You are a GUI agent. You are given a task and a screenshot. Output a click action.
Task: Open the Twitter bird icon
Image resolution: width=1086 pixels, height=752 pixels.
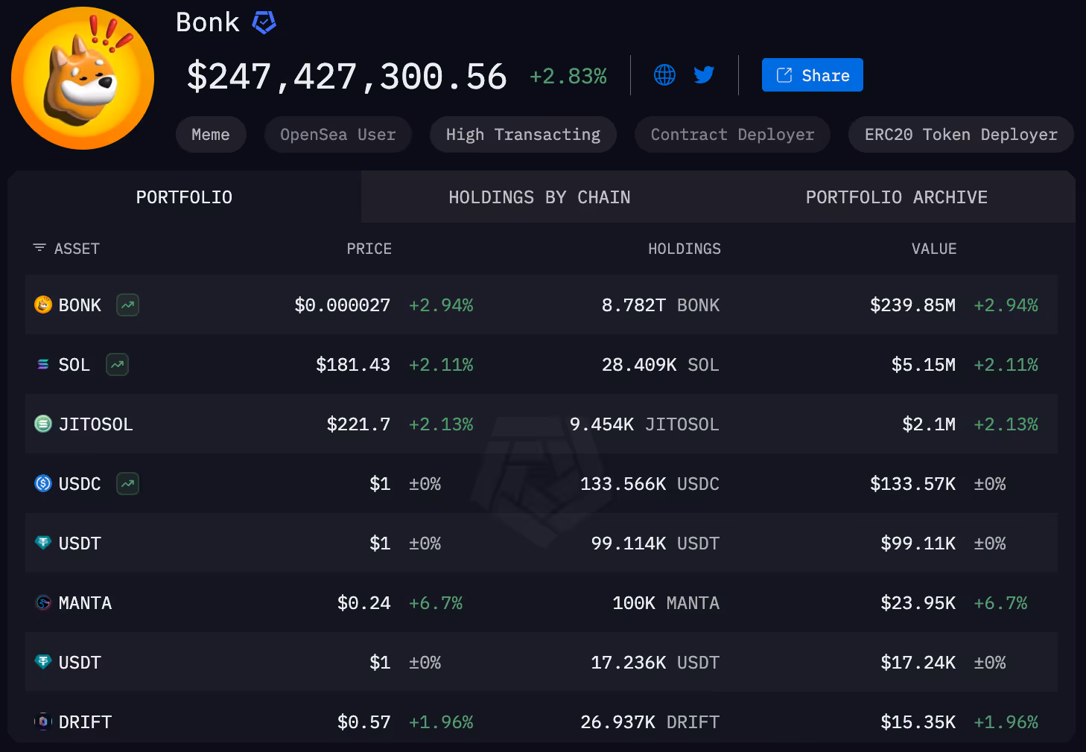[x=704, y=74]
